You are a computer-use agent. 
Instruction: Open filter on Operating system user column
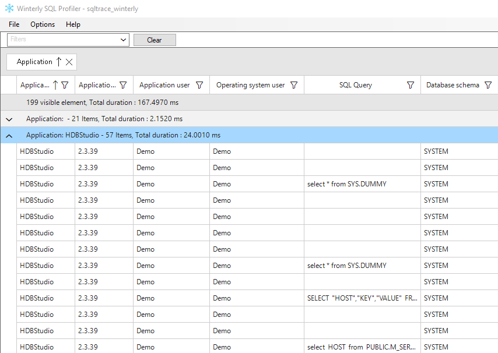pyautogui.click(x=294, y=85)
